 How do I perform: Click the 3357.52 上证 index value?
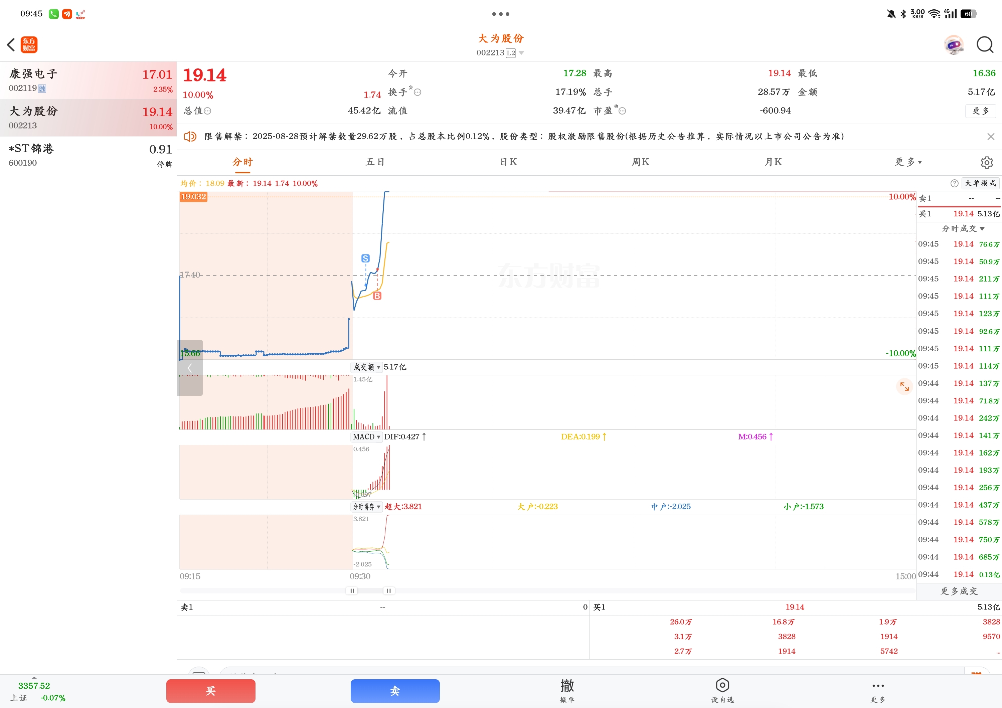pos(34,686)
